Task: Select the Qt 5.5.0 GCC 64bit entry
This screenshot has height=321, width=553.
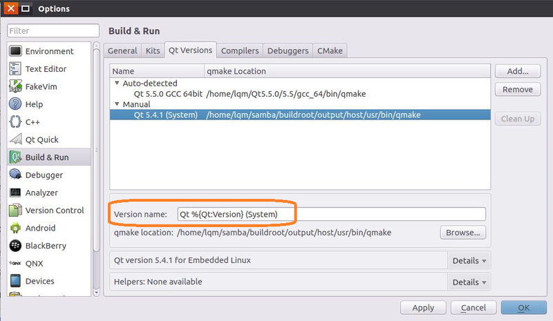Action: point(167,94)
